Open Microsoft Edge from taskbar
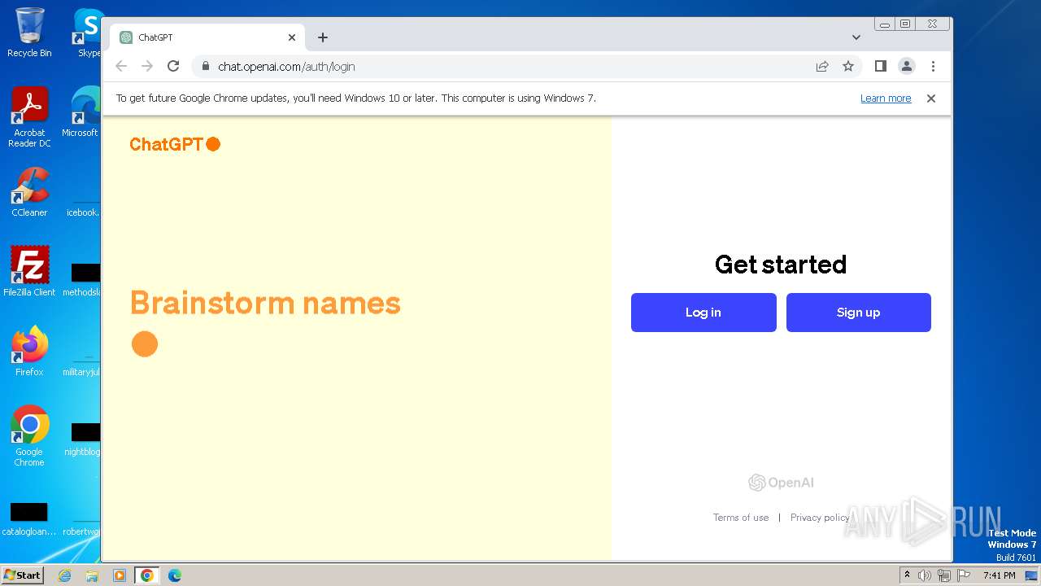 point(175,575)
